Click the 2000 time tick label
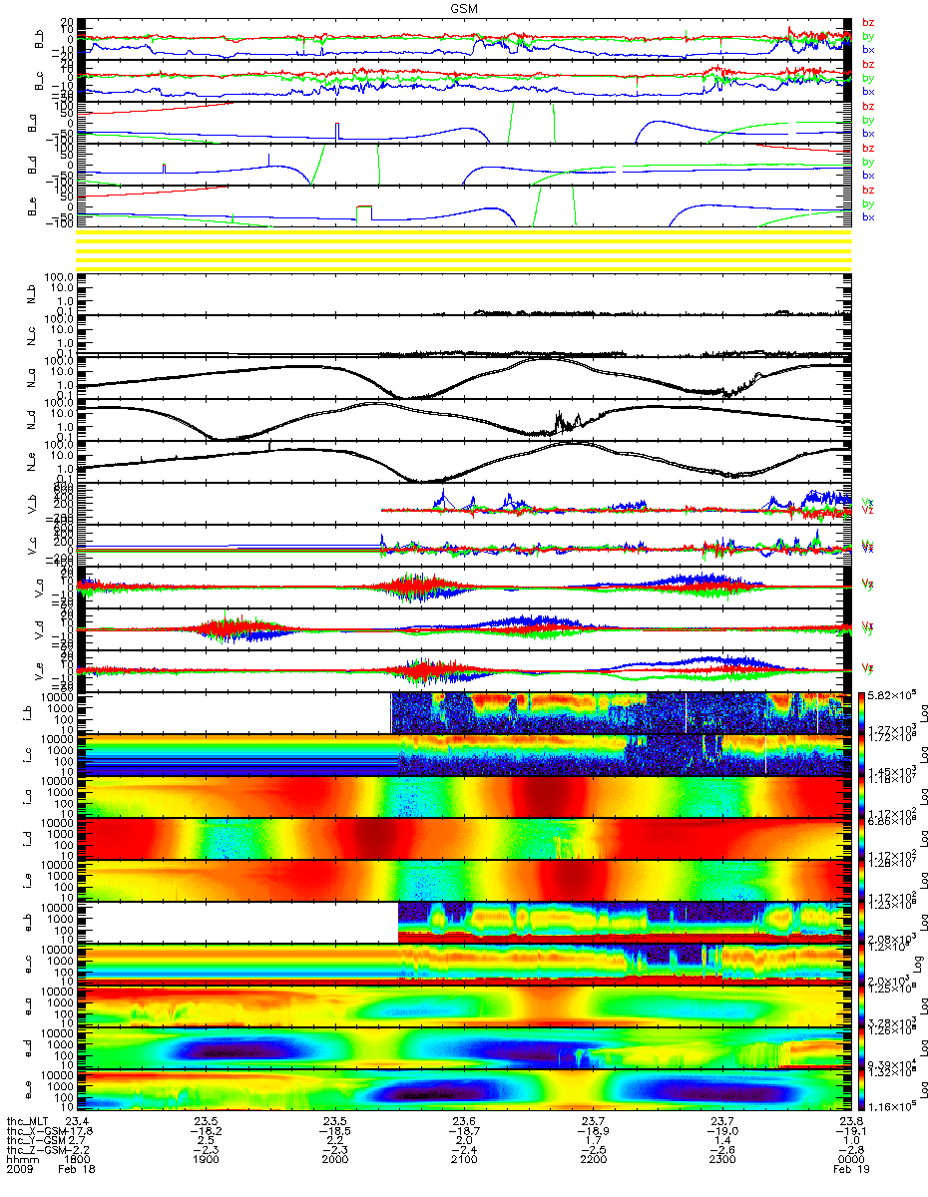Viewport: 928px width, 1197px height. tap(335, 1160)
